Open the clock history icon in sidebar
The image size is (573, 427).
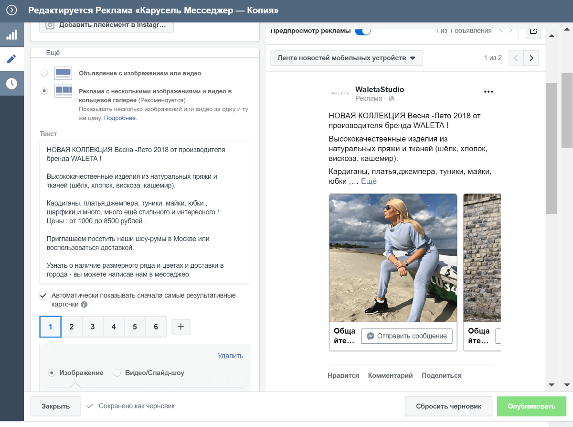pyautogui.click(x=11, y=83)
